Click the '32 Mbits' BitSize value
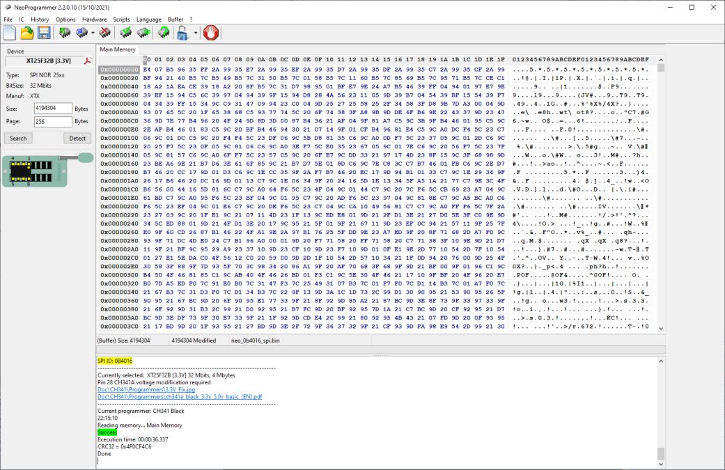 tap(40, 86)
